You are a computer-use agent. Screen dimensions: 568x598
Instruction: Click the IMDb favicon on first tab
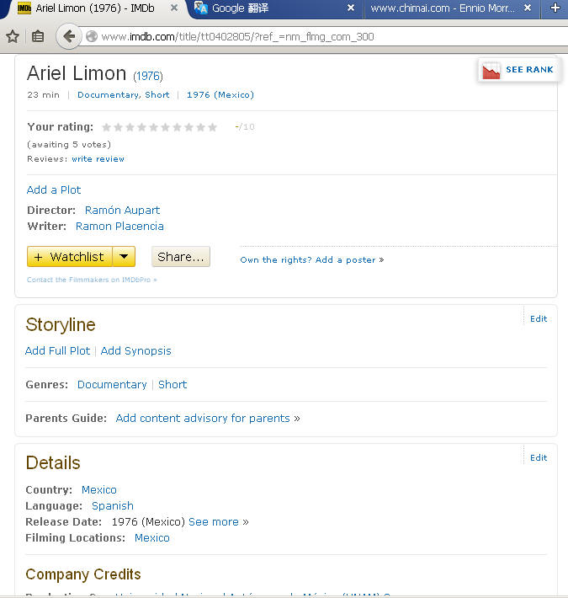(24, 8)
